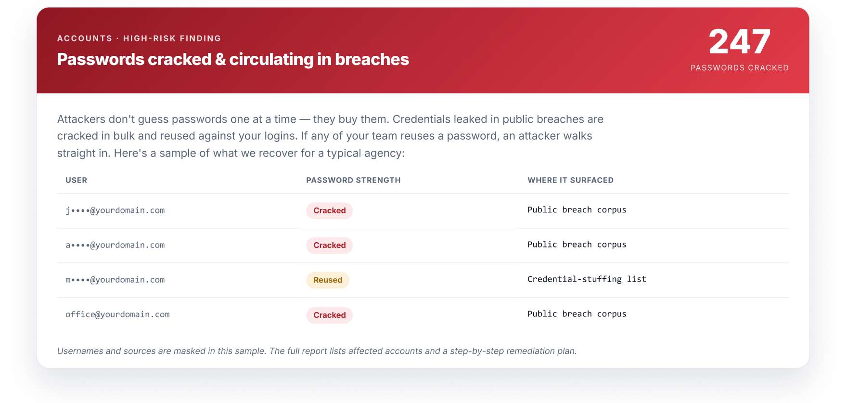Click 'Public breach corpus' in the office row
846x403 pixels.
point(577,314)
